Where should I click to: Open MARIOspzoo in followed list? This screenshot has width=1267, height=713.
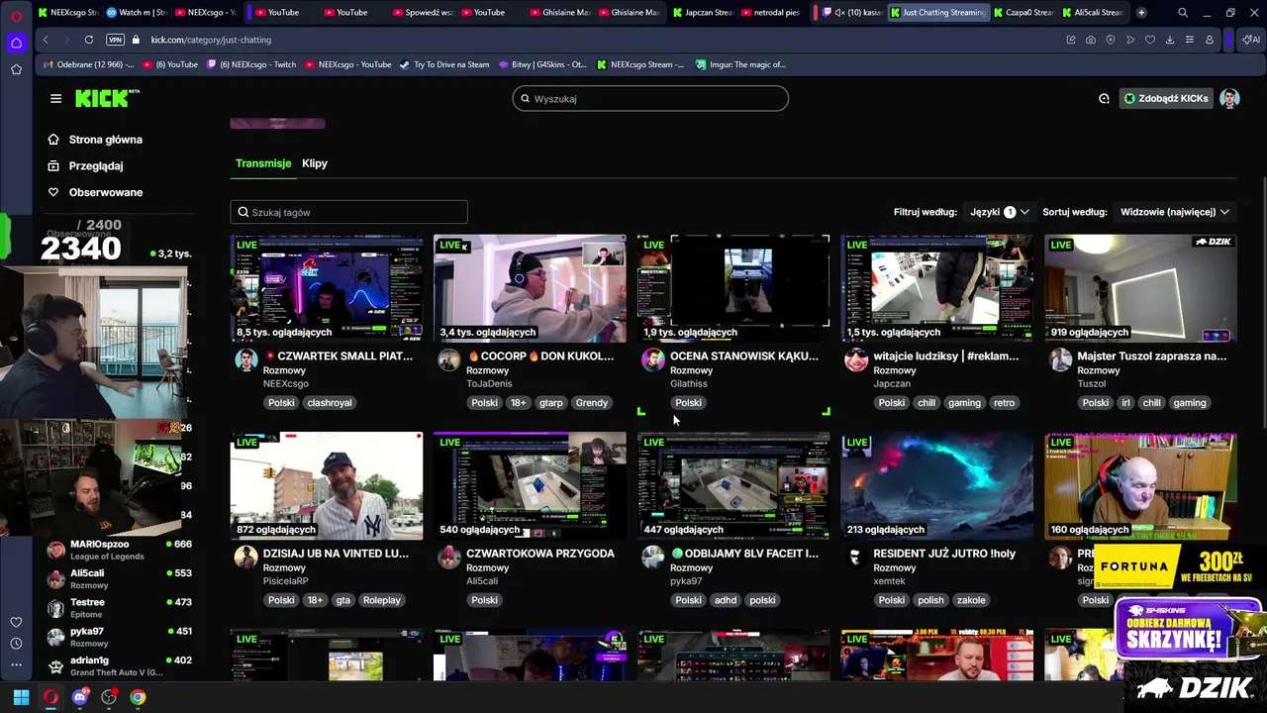click(119, 550)
